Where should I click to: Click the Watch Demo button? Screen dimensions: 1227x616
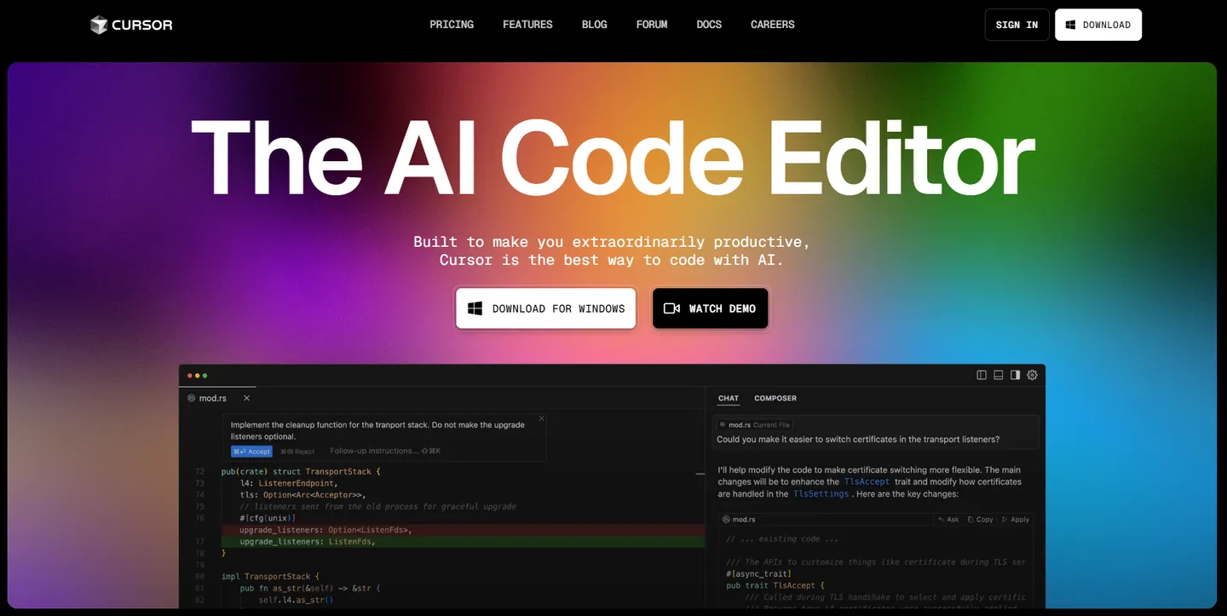pyautogui.click(x=711, y=308)
